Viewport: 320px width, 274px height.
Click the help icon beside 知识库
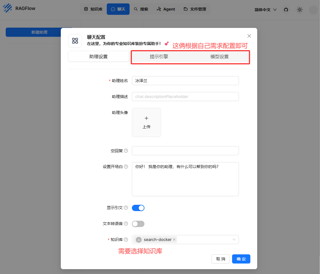pos(126,240)
